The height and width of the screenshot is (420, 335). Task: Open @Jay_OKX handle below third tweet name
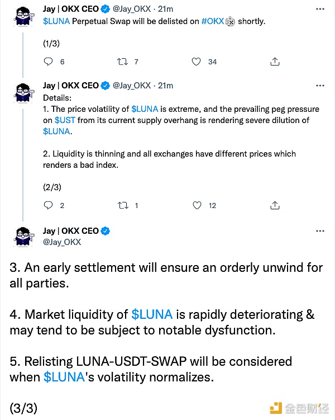click(62, 242)
